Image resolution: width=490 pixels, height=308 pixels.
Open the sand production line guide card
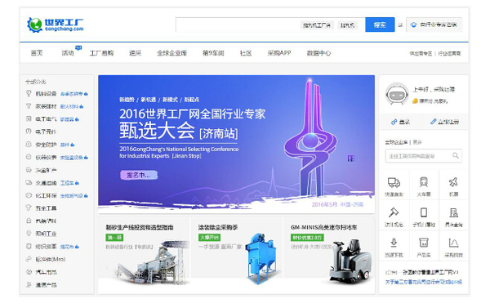point(144,255)
